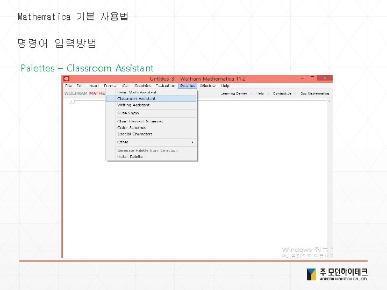This screenshot has width=387, height=290.
Task: Click the Help link in toolbar
Action: coord(260,93)
